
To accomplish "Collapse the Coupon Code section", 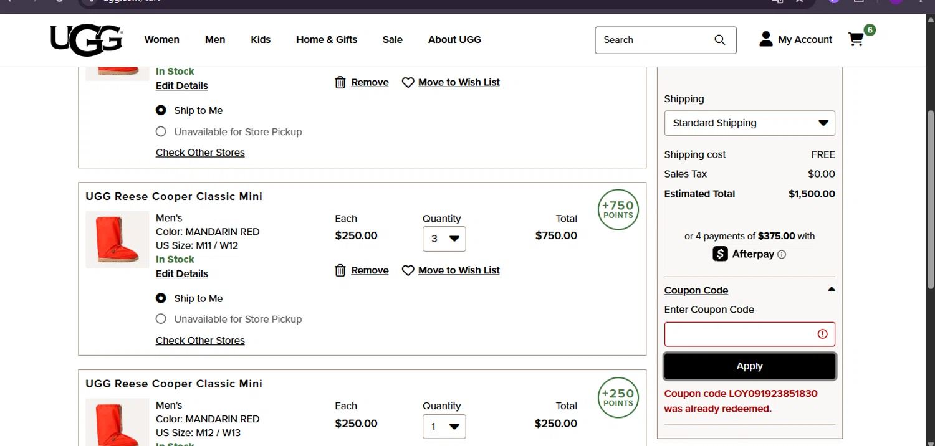I will click(831, 290).
